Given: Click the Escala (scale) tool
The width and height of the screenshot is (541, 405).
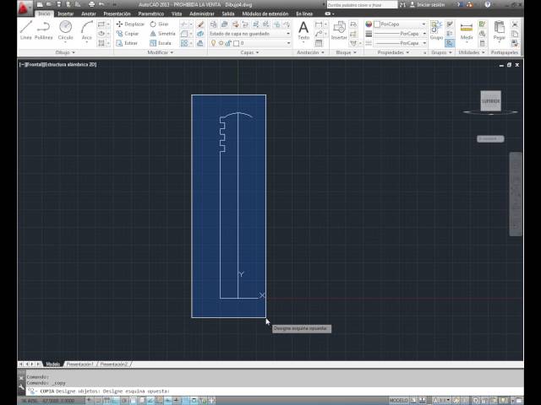Looking at the screenshot, I should pos(161,43).
